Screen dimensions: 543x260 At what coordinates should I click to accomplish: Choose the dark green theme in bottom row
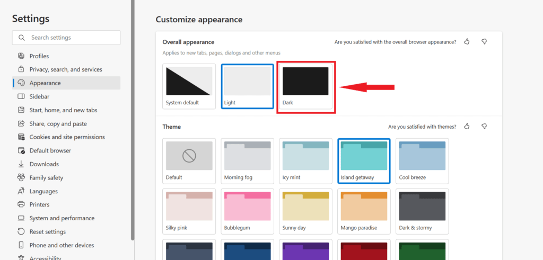(422, 249)
